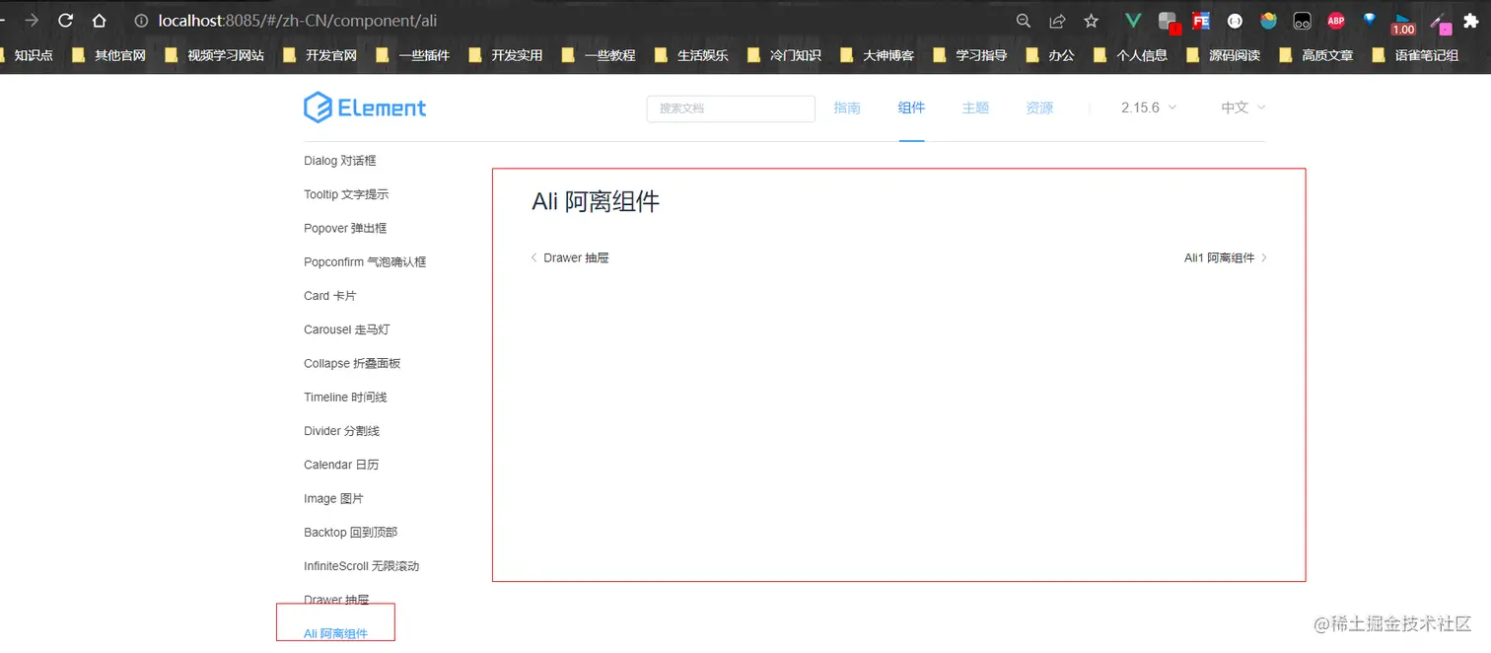1491x653 pixels.
Task: Select Collapse 折叠面板 in sidebar
Action: (x=352, y=363)
